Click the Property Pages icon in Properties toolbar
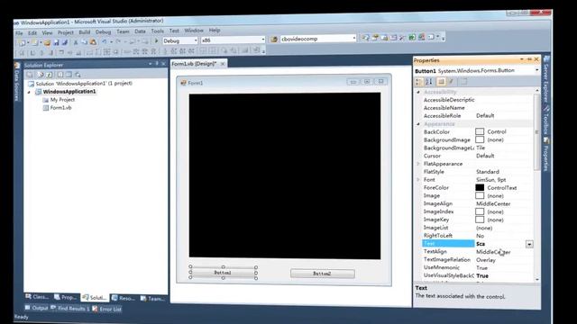This screenshot has height=324, width=577. click(463, 82)
